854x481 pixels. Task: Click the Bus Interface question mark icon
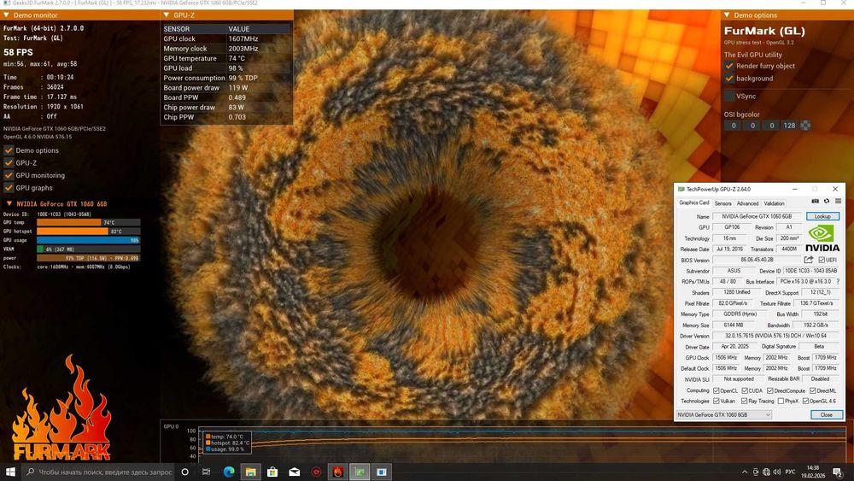coord(838,282)
